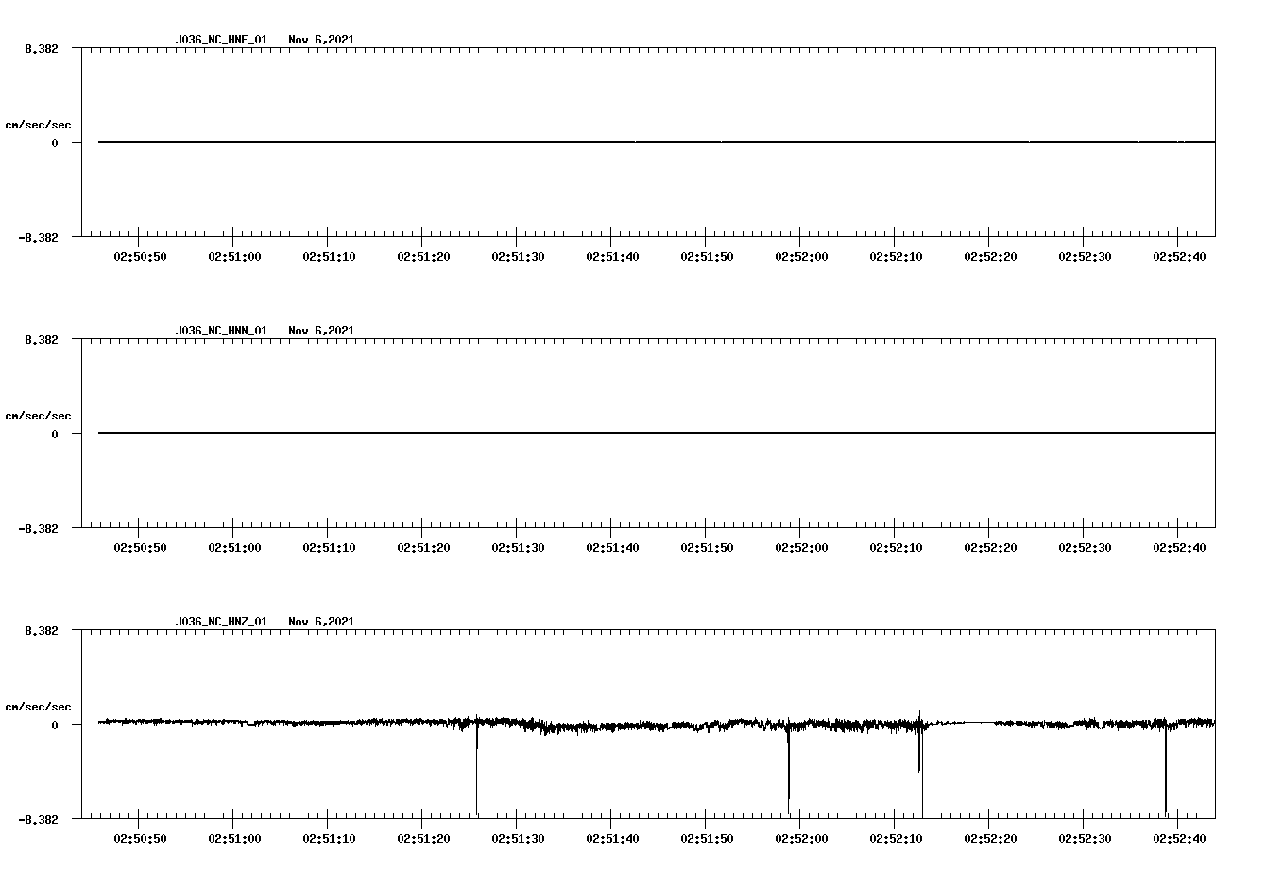This screenshot has width=1283, height=873.
Task: Click 02:51:30 time label under HNN plot
Action: pos(518,548)
